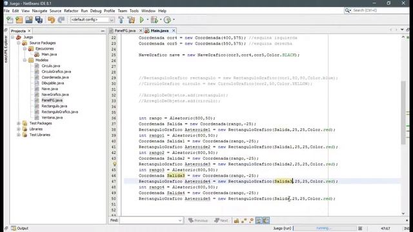Click the New File toolbar icon

click(10, 20)
